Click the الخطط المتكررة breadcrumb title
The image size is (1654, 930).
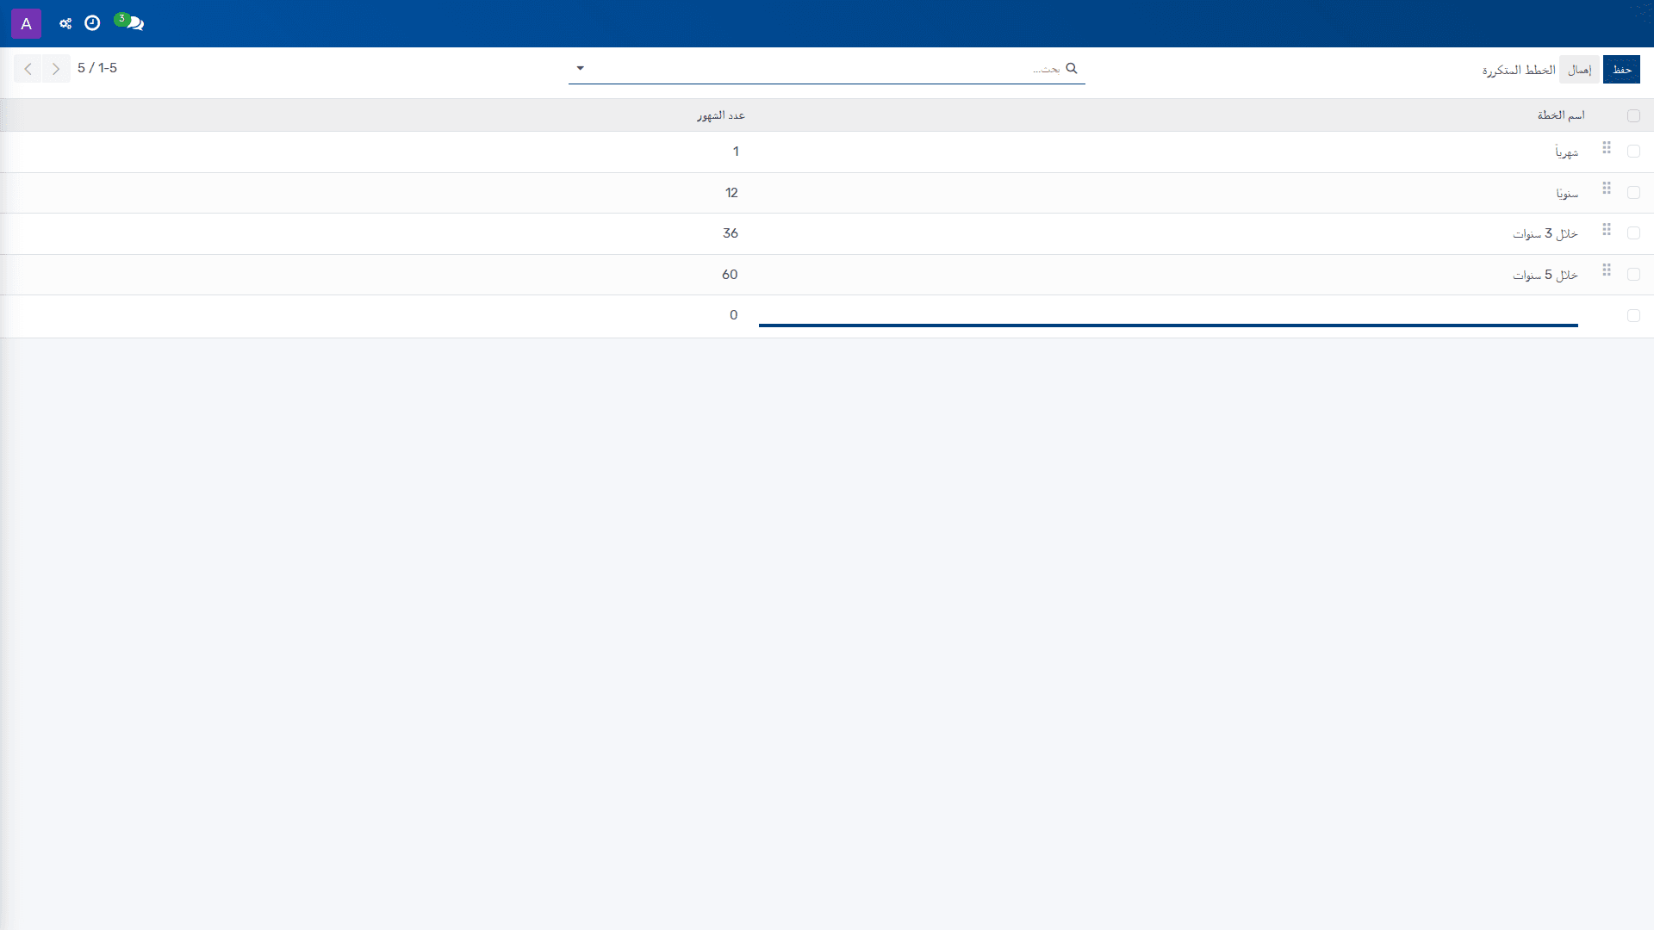(x=1519, y=70)
